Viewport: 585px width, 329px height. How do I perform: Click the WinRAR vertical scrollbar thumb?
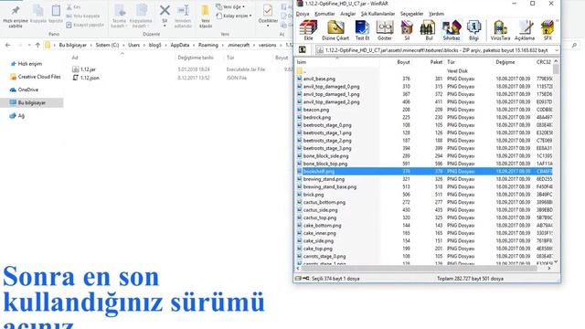tap(556, 69)
